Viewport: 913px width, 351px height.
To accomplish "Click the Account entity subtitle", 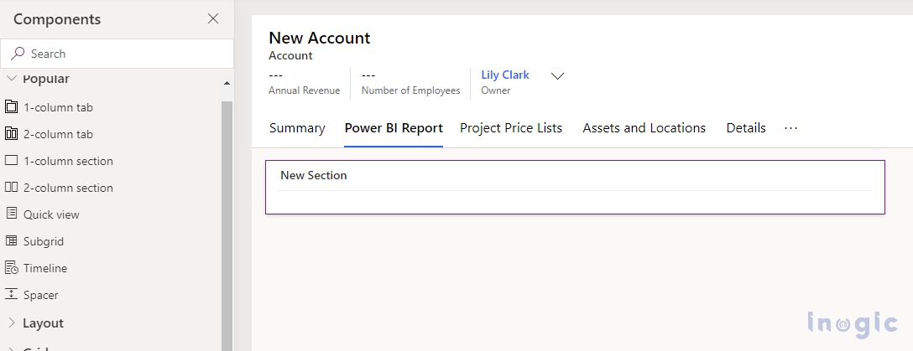I will 290,56.
